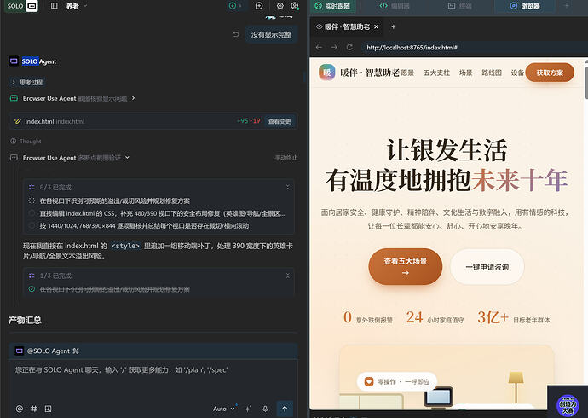Click the @SOLO Agent selector header
The width and height of the screenshot is (588, 418).
point(153,351)
